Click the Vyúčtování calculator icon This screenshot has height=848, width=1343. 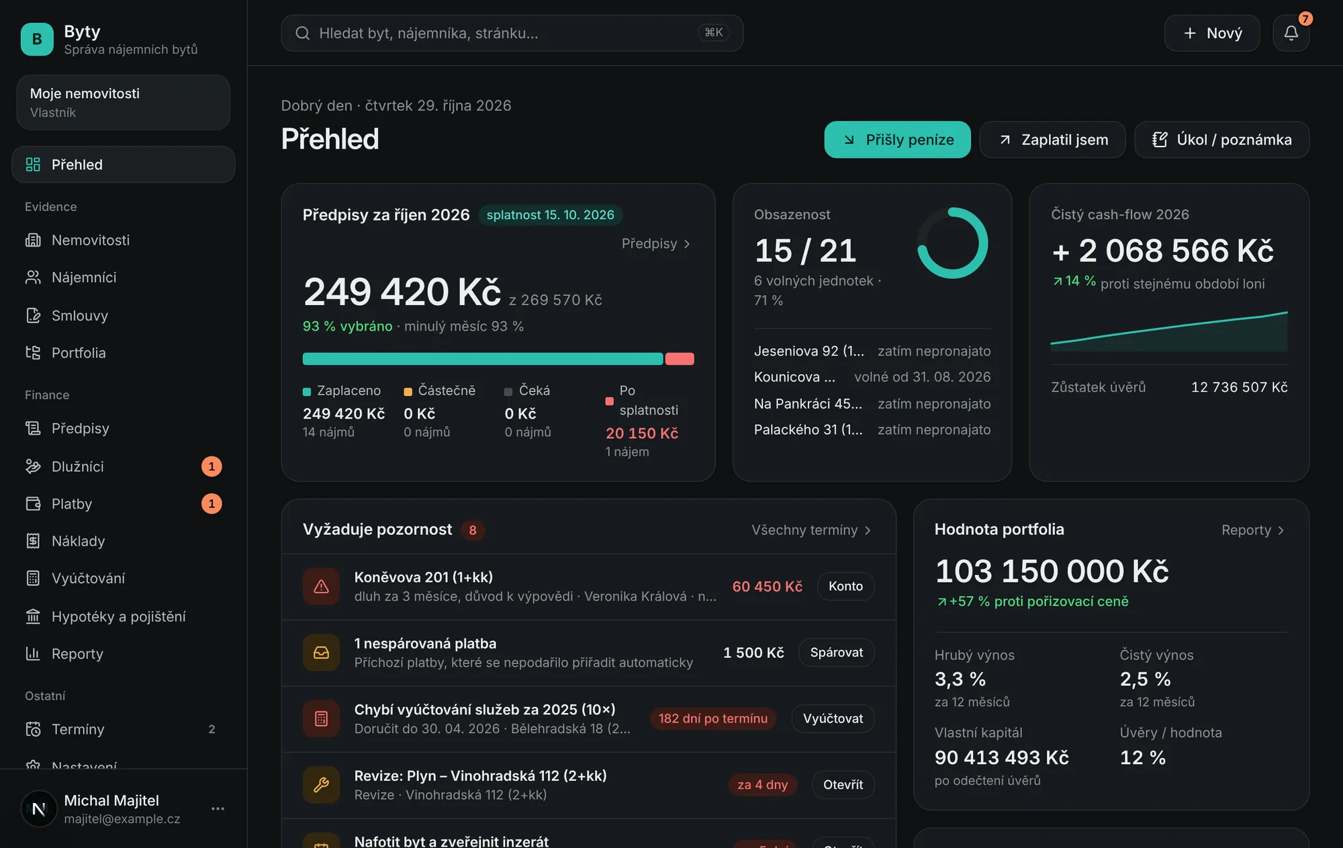pos(33,578)
